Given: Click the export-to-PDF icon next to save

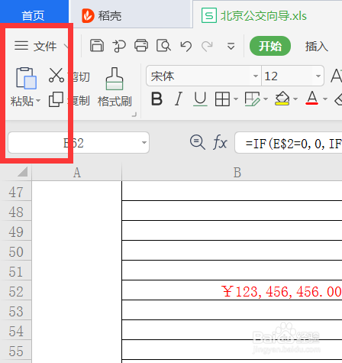Looking at the screenshot, I should click(x=119, y=46).
